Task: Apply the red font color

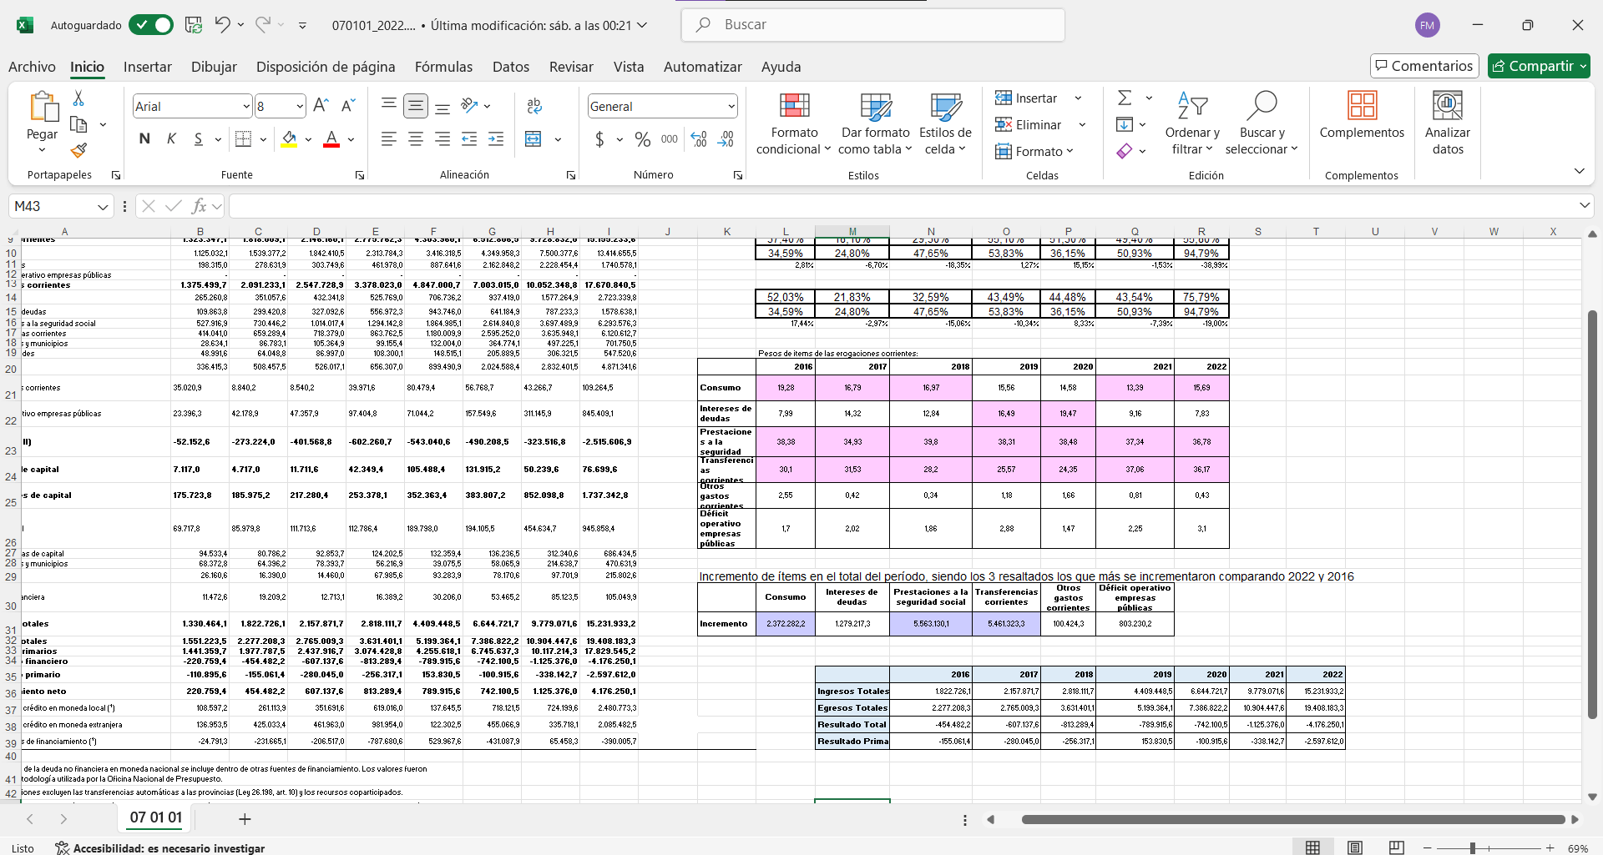Action: 331,139
